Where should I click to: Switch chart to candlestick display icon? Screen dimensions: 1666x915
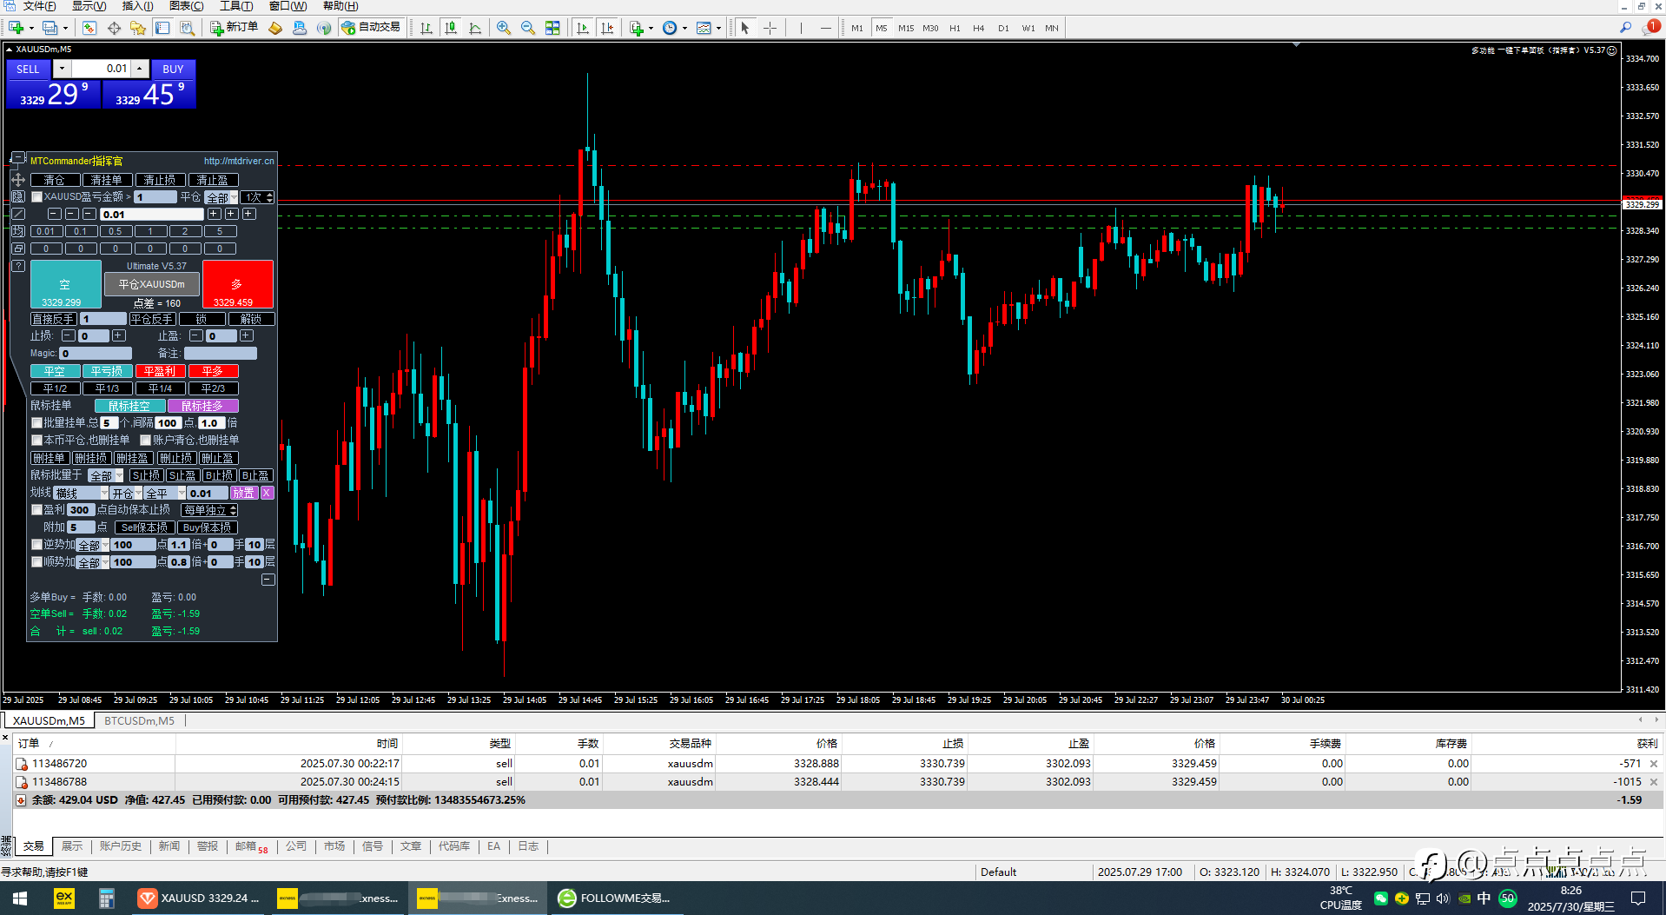(451, 28)
